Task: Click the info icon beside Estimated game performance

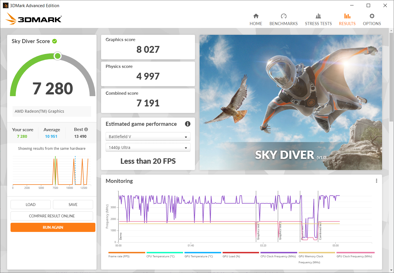Action: pyautogui.click(x=188, y=124)
